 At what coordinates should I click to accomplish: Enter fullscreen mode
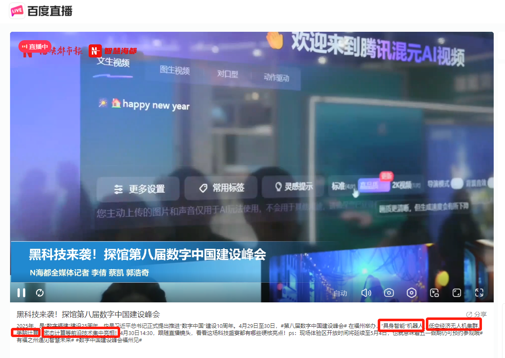[479, 293]
